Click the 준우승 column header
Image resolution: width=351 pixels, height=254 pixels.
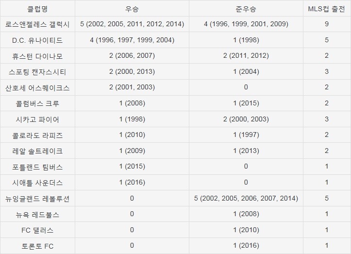click(x=246, y=9)
